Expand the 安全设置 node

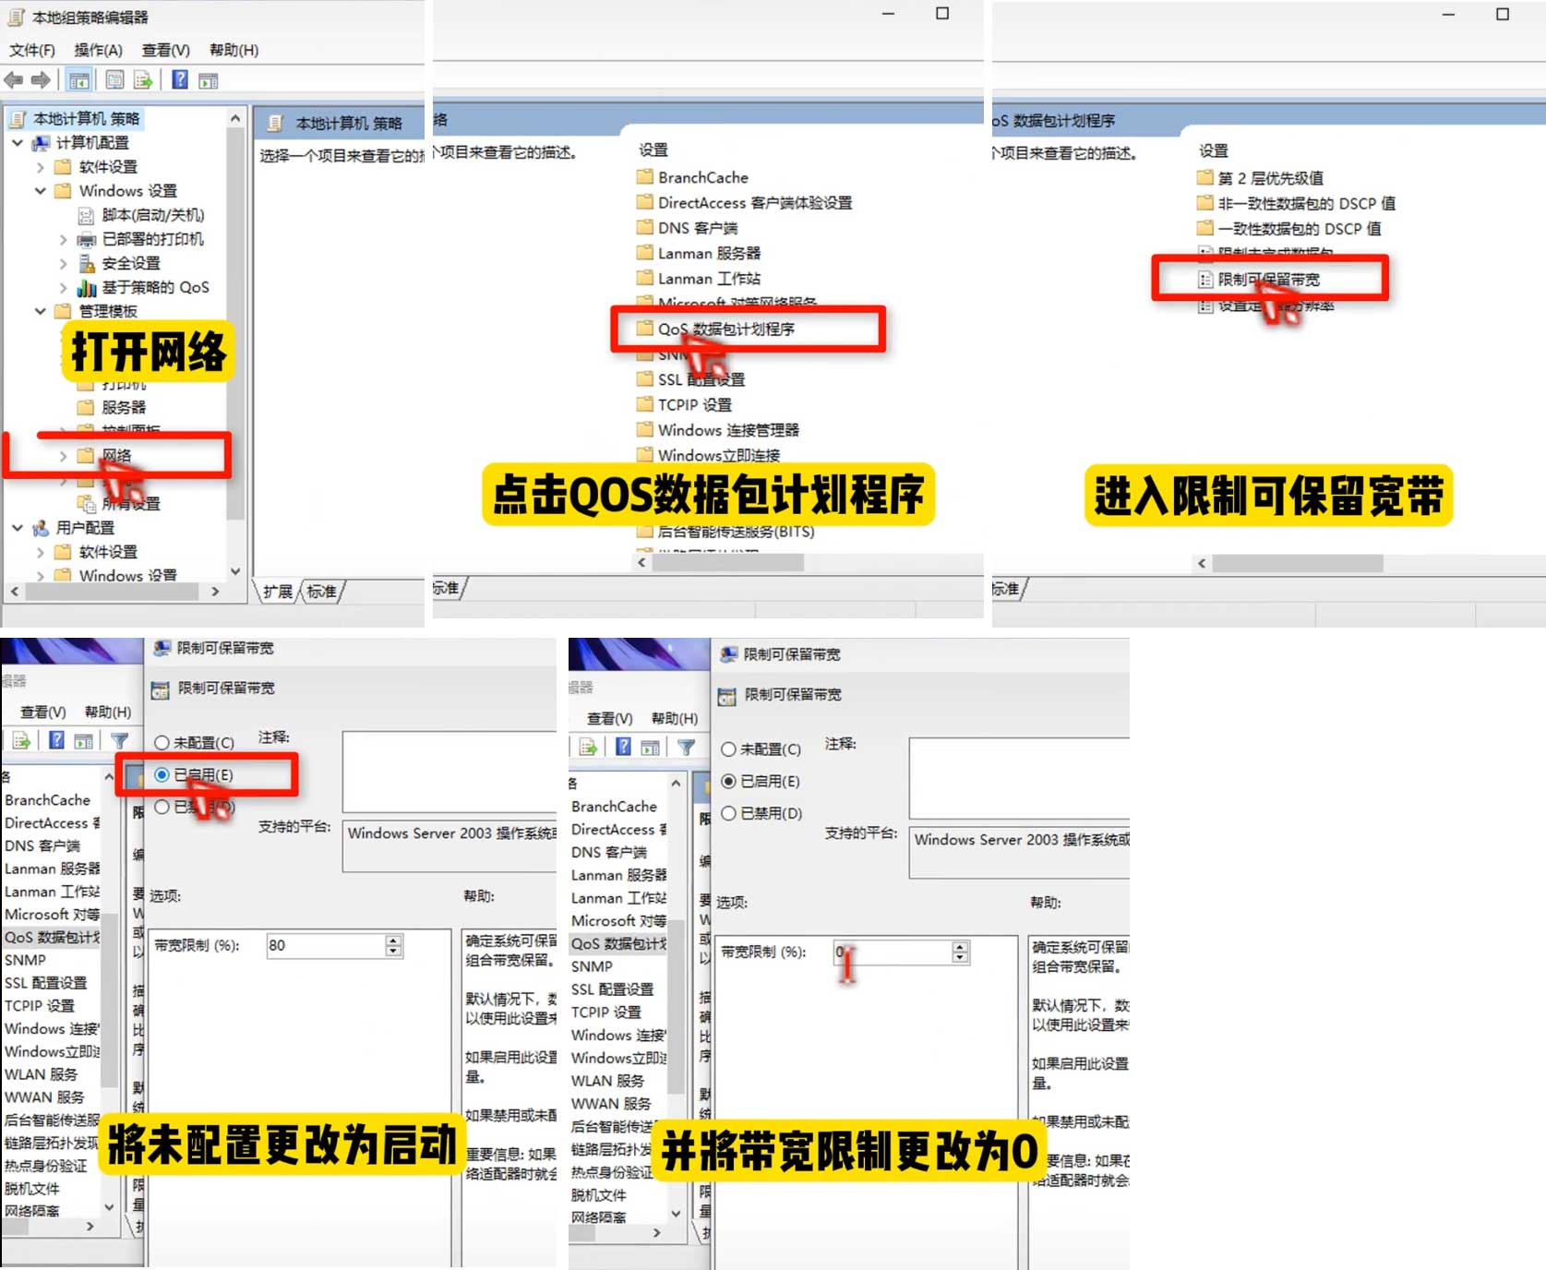64,263
